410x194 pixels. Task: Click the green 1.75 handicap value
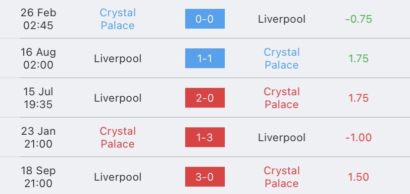[359, 58]
